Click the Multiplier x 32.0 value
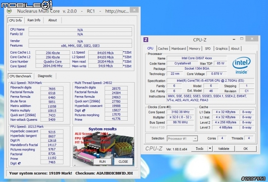The image size is (268, 182). click(x=180, y=117)
